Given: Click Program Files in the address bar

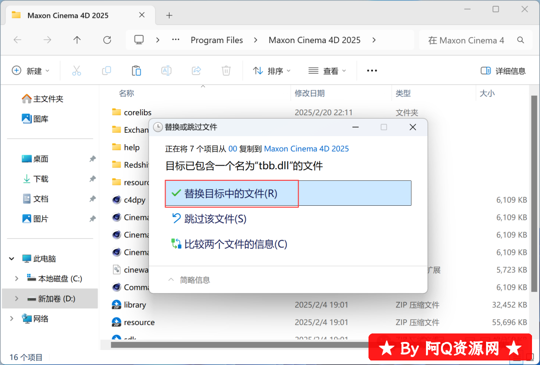Looking at the screenshot, I should (x=216, y=40).
